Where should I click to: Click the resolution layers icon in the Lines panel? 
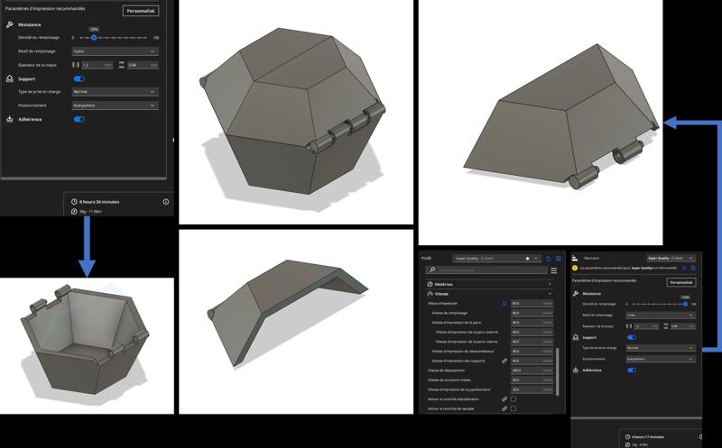click(x=575, y=258)
